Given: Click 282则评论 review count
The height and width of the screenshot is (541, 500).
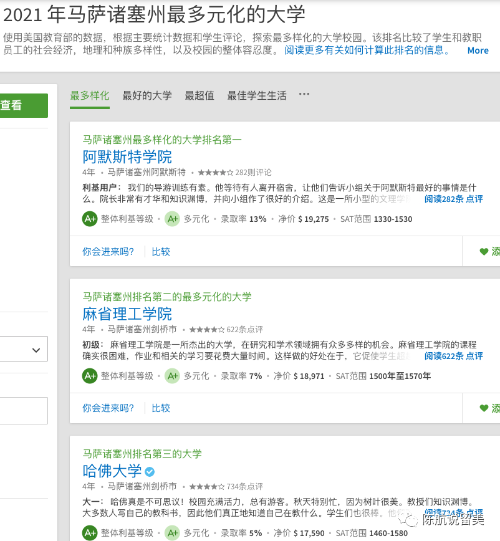Looking at the screenshot, I should 253,172.
